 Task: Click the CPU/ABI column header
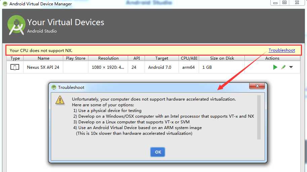point(189,58)
